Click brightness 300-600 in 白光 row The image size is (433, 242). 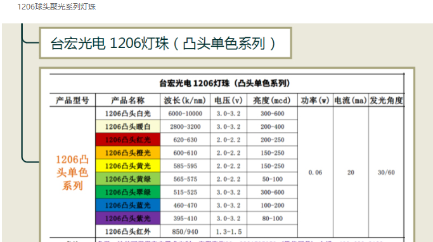point(272,114)
